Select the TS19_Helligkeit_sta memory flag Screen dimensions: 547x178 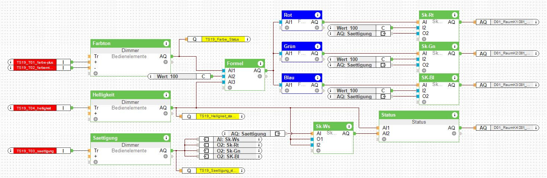tap(213, 116)
